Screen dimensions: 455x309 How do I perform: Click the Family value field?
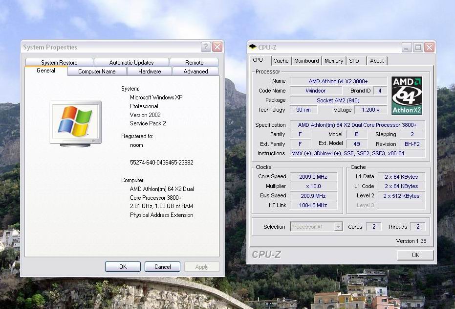point(301,134)
